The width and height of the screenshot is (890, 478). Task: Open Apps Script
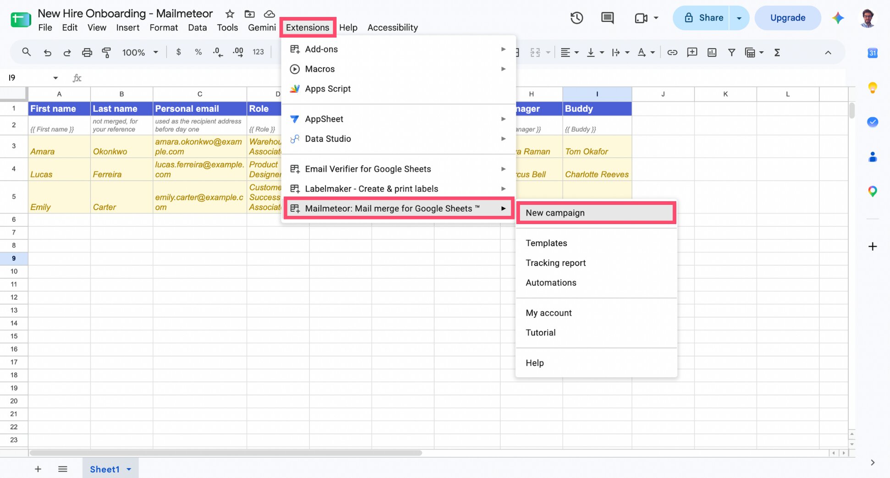click(398, 88)
